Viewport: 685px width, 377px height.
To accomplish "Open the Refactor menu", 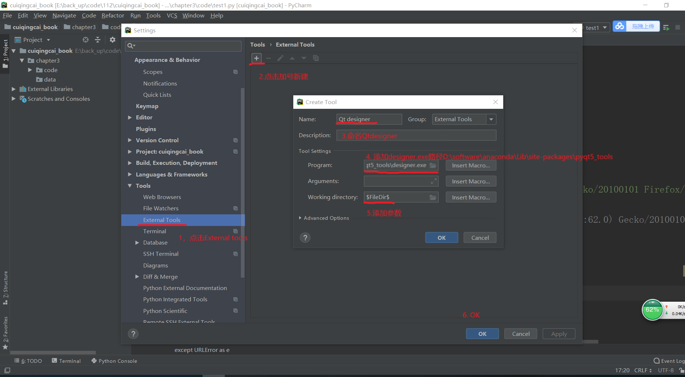I will (x=113, y=15).
